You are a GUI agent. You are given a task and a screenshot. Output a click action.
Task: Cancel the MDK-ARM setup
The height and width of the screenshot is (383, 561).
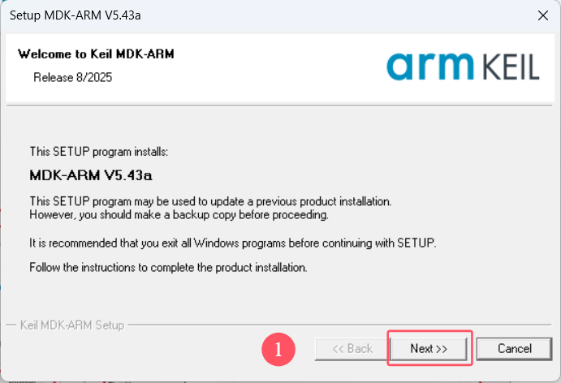[514, 349]
